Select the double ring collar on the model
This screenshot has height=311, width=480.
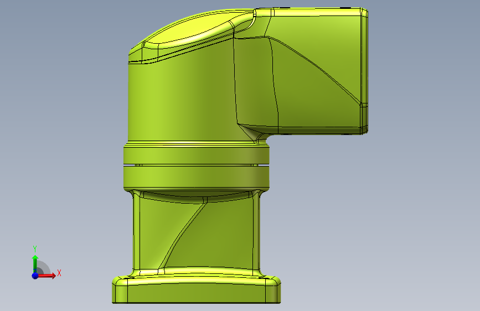[197, 168]
